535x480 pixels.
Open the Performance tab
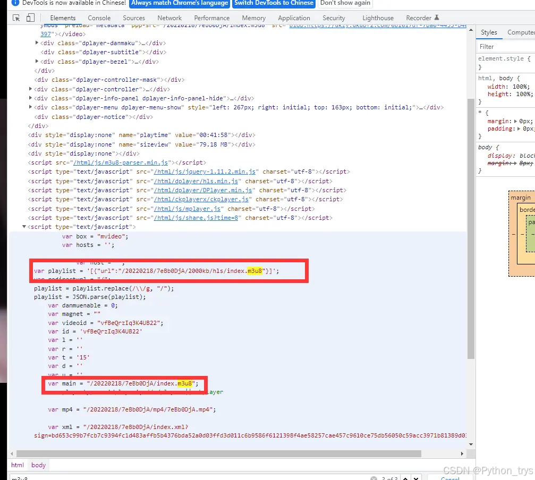click(212, 18)
